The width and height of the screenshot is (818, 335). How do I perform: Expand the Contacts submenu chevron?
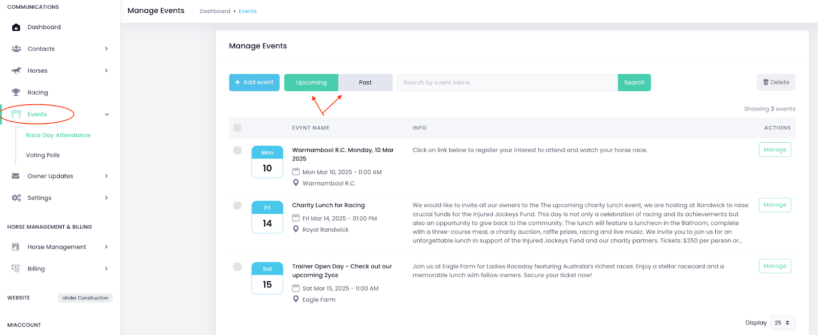coord(106,49)
